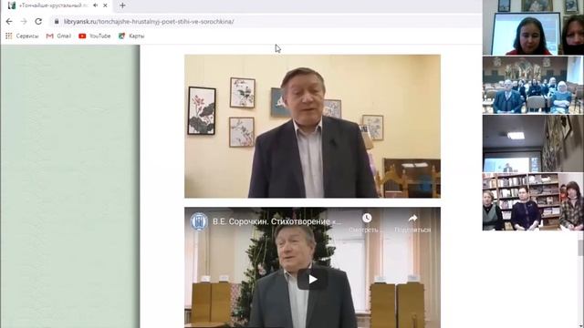The height and width of the screenshot is (328, 584).
Task: Click the channel logo on the YouTube video
Action: coord(199,221)
